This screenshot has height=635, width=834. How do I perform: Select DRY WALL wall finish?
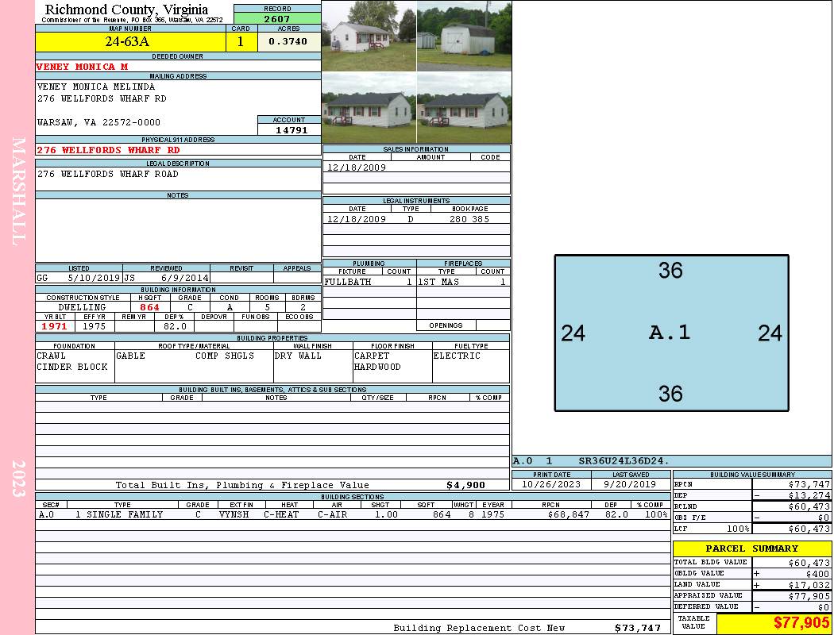click(298, 356)
